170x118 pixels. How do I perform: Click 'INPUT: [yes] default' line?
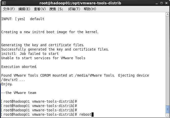tap(23, 19)
